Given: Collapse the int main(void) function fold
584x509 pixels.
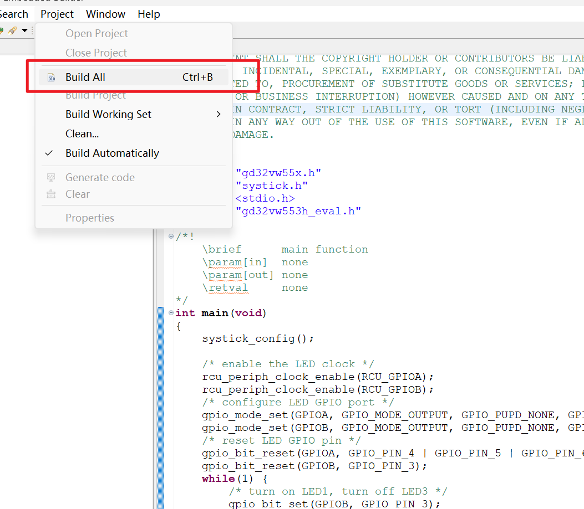Looking at the screenshot, I should tap(171, 313).
